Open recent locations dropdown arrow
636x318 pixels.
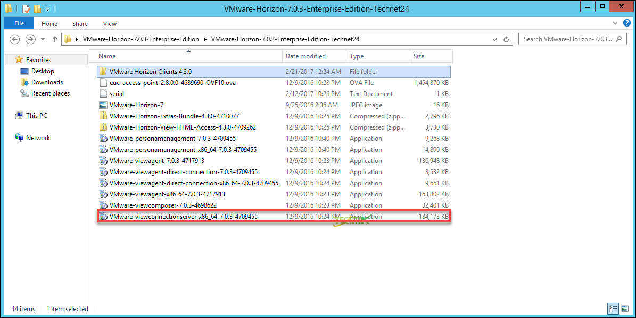pos(43,39)
